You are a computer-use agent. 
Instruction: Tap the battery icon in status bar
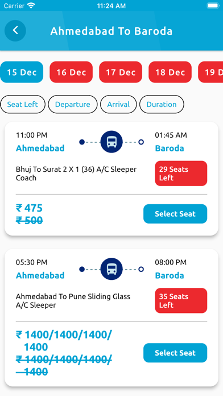click(x=213, y=6)
